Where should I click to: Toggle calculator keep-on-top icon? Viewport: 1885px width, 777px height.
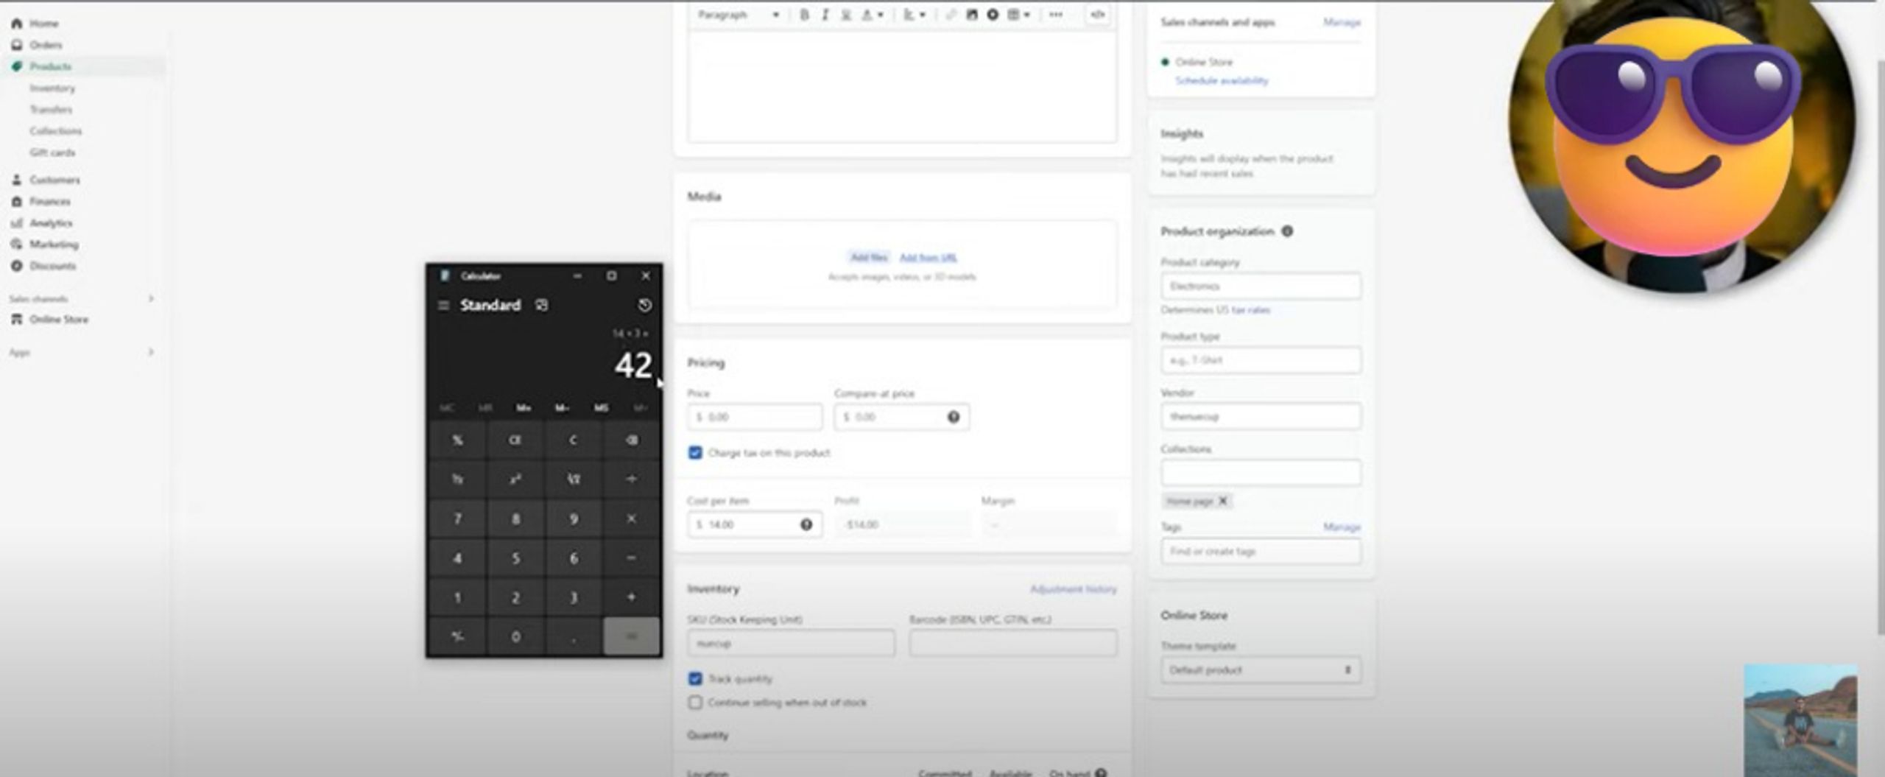[542, 305]
